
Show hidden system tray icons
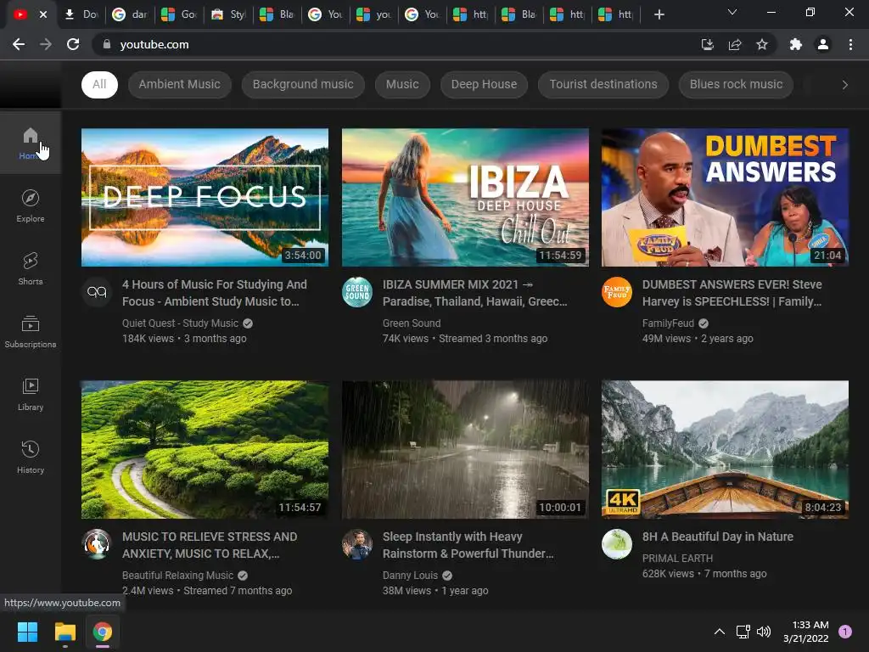tap(720, 632)
